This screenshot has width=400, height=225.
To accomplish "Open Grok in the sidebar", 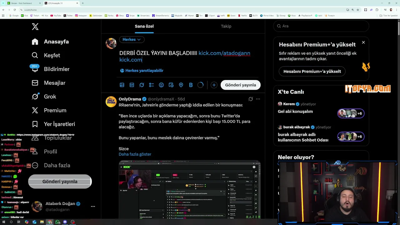I will pyautogui.click(x=44, y=97).
